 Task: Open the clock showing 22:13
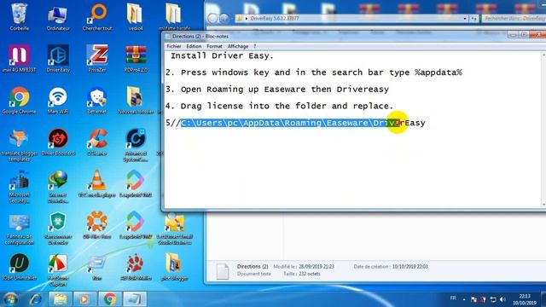tap(525, 299)
